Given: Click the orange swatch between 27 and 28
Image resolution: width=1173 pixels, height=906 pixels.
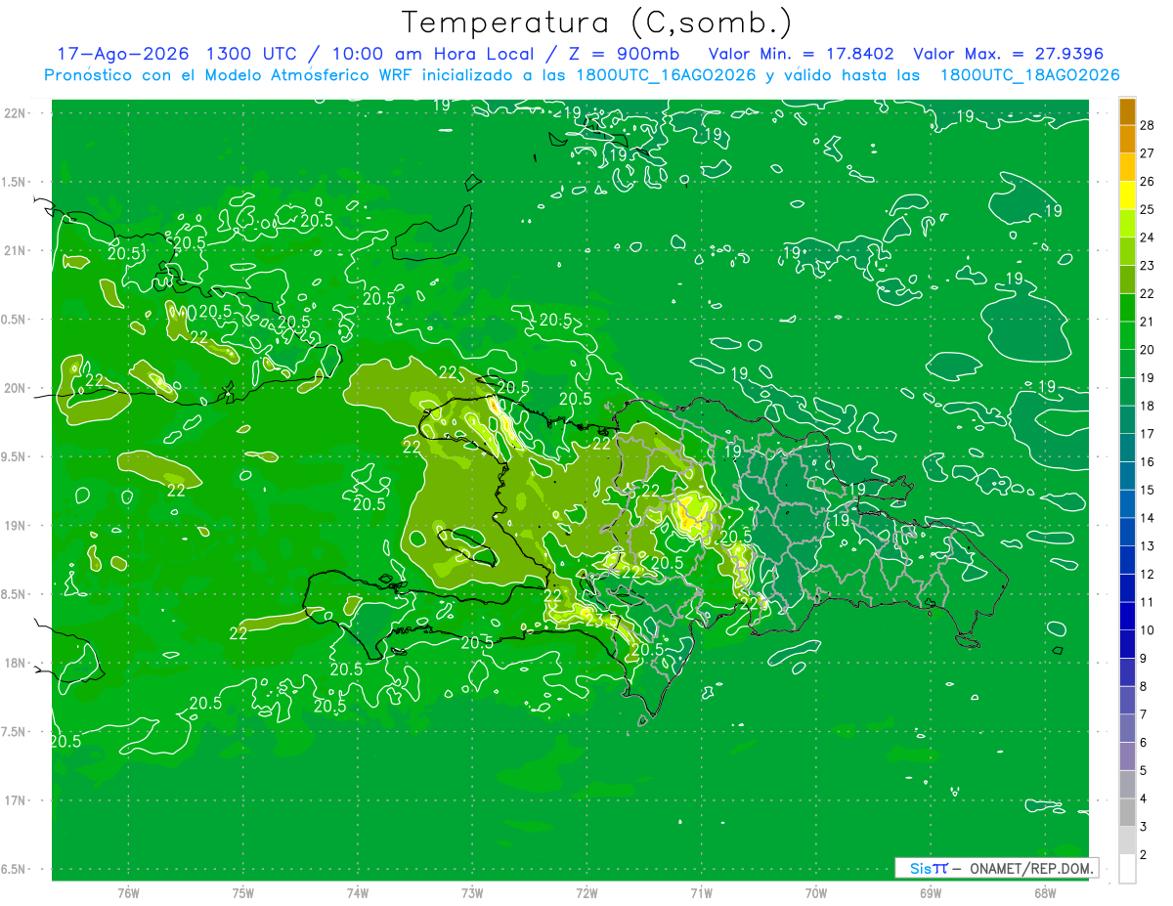Looking at the screenshot, I should [1127, 139].
